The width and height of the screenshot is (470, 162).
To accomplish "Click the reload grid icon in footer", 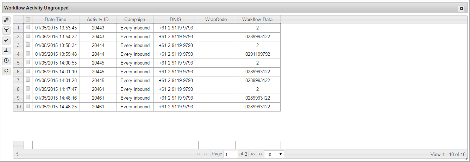I will click(17, 154).
